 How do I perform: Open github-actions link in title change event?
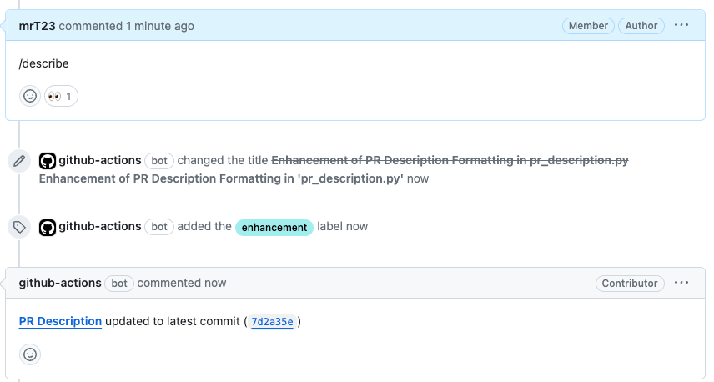99,160
